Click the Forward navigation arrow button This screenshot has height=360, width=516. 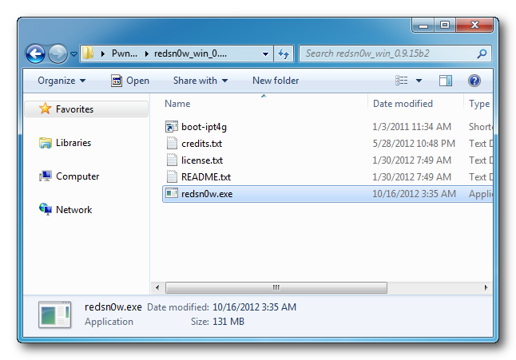coord(58,54)
